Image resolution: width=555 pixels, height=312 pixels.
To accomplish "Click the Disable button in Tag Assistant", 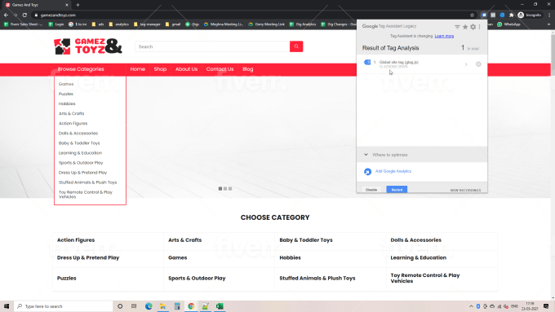I will pyautogui.click(x=371, y=190).
